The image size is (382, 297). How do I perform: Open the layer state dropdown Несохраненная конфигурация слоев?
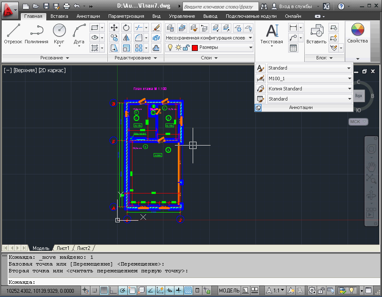209,38
